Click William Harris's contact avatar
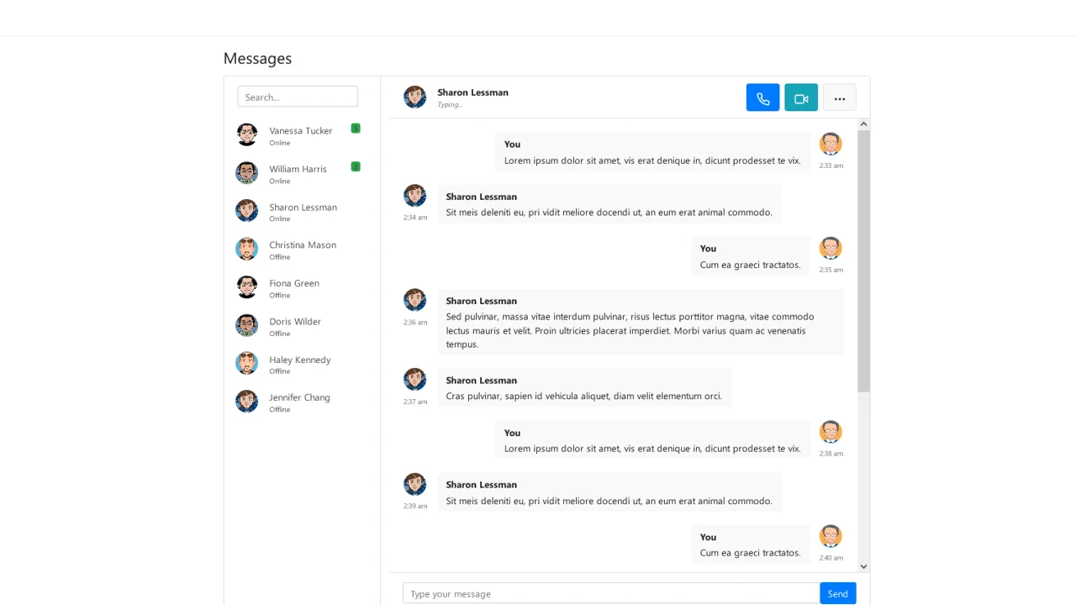1076x605 pixels. point(246,172)
